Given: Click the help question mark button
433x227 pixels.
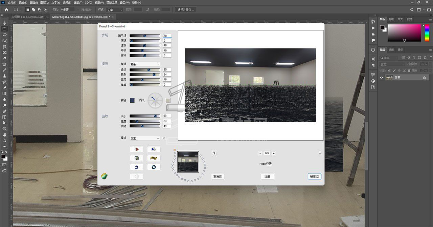Looking at the screenshot, I should [214, 154].
